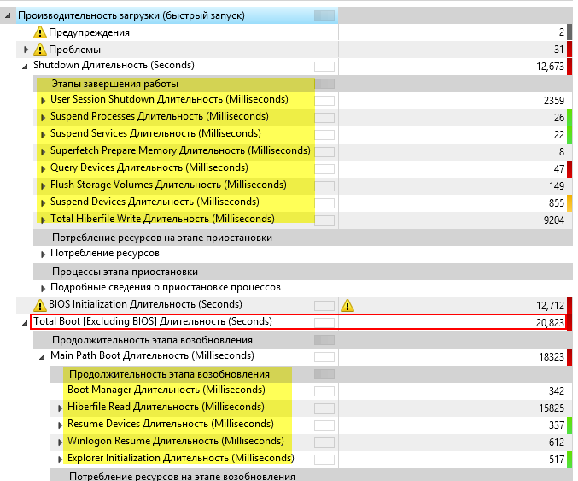Click the warning icon beside Проблемы
Screen dimensions: 578x481
coord(40,50)
